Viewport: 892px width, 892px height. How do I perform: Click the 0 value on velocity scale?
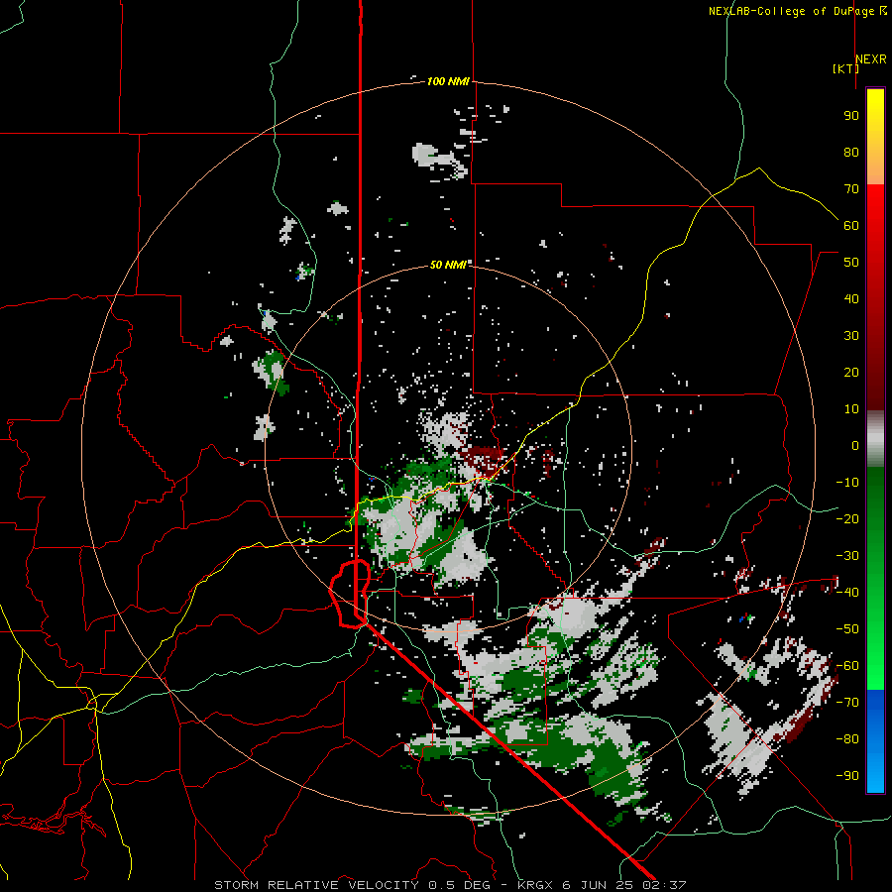click(x=855, y=446)
